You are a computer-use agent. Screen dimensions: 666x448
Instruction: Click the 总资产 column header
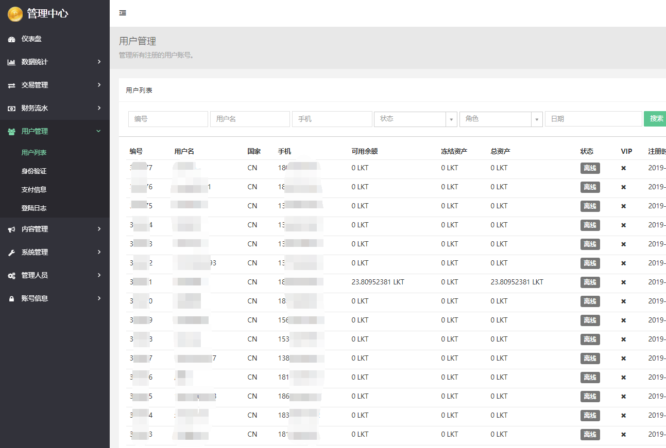501,152
